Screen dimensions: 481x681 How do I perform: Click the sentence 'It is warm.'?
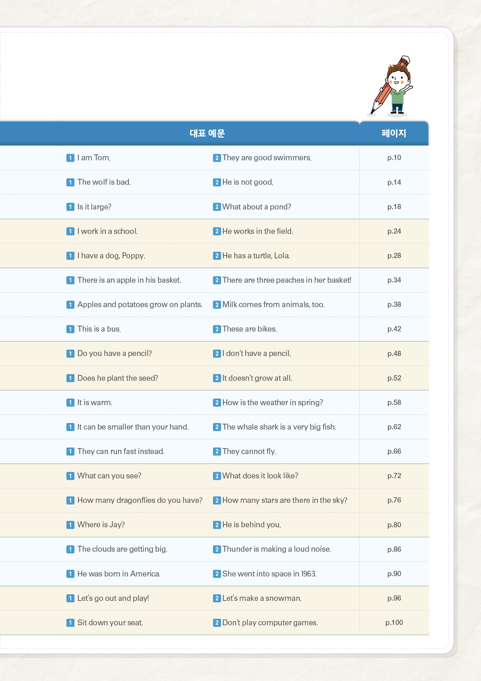click(95, 402)
